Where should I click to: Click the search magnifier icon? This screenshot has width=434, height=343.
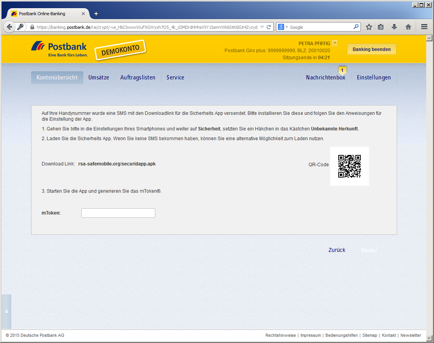(356, 27)
